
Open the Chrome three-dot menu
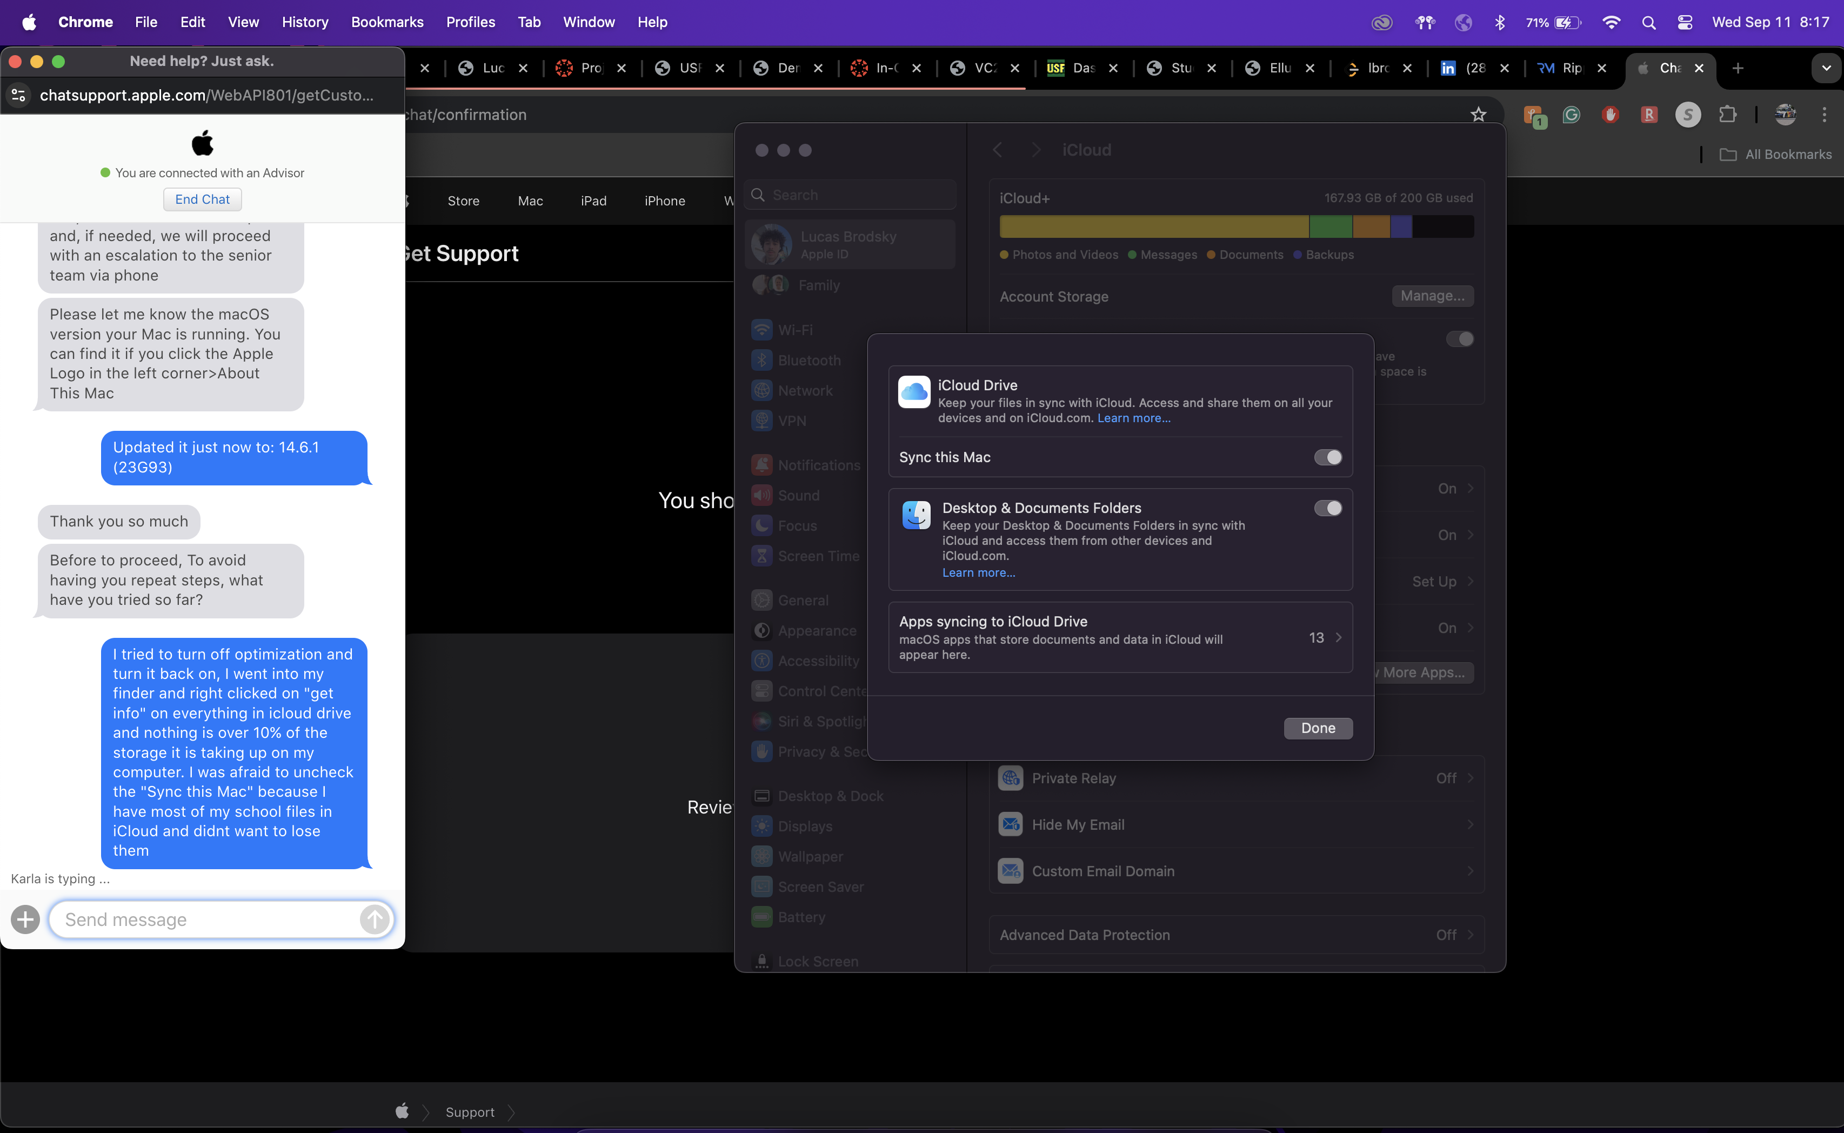point(1824,115)
